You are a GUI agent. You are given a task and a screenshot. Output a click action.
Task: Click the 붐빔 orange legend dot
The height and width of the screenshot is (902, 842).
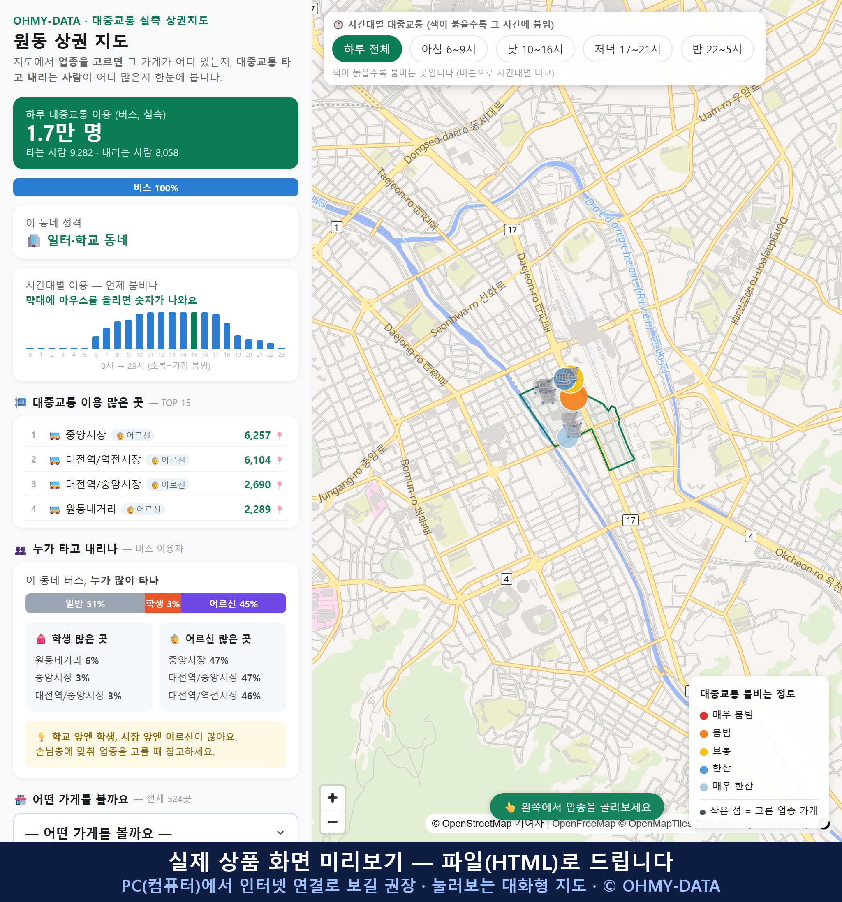[x=703, y=734]
